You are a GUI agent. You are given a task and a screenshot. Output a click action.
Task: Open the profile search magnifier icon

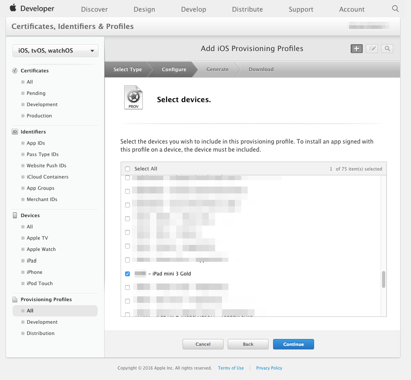coord(387,48)
